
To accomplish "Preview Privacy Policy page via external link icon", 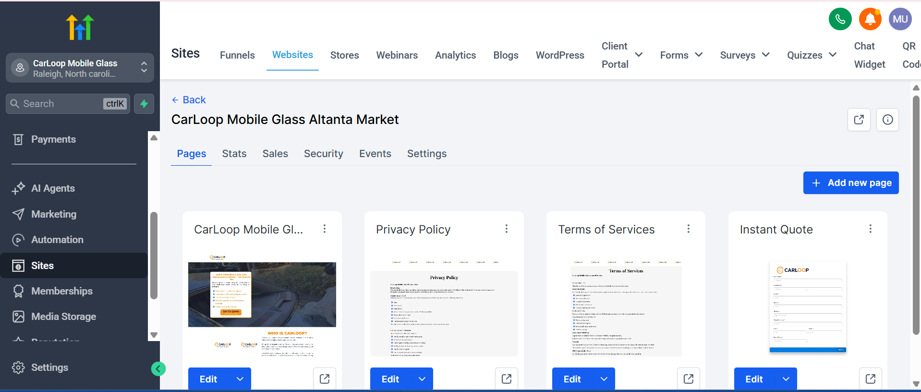I will coord(507,379).
